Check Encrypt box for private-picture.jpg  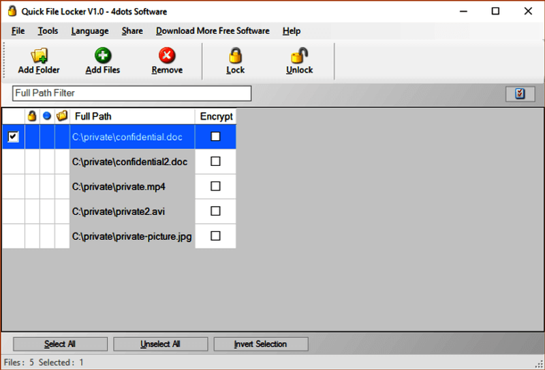click(x=215, y=236)
